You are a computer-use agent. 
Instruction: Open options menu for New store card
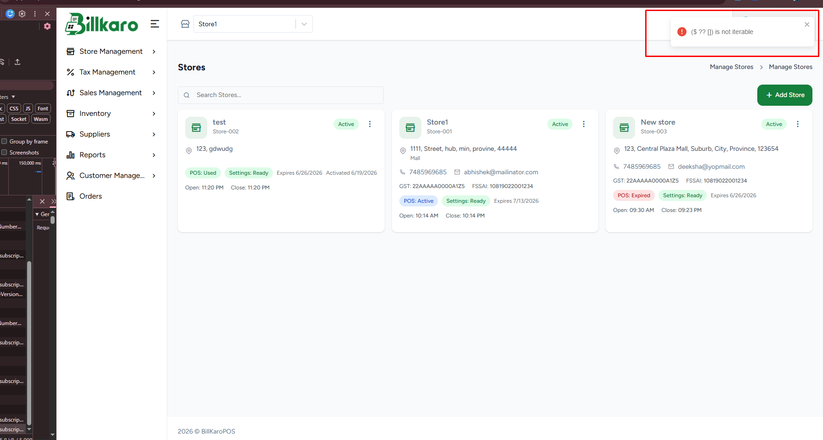798,124
